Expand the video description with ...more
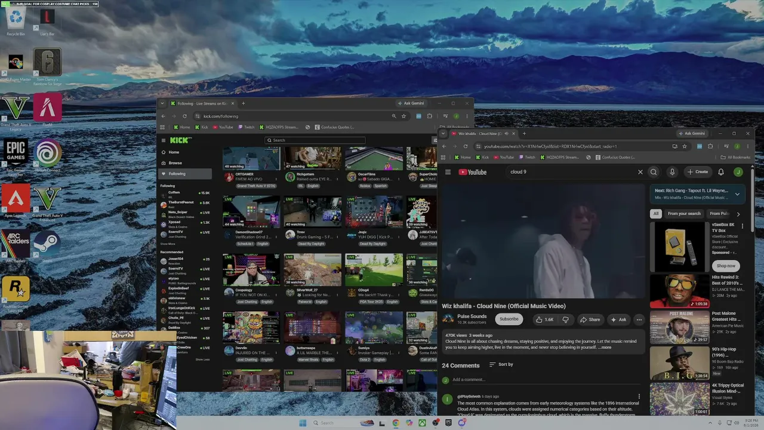This screenshot has height=430, width=764. pyautogui.click(x=605, y=347)
